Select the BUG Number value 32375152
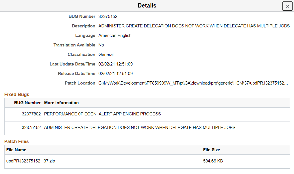Image resolution: width=294 pixels, height=174 pixels. click(108, 16)
